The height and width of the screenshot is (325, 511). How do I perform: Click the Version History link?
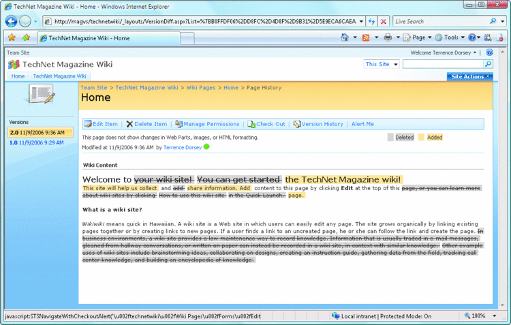(322, 124)
